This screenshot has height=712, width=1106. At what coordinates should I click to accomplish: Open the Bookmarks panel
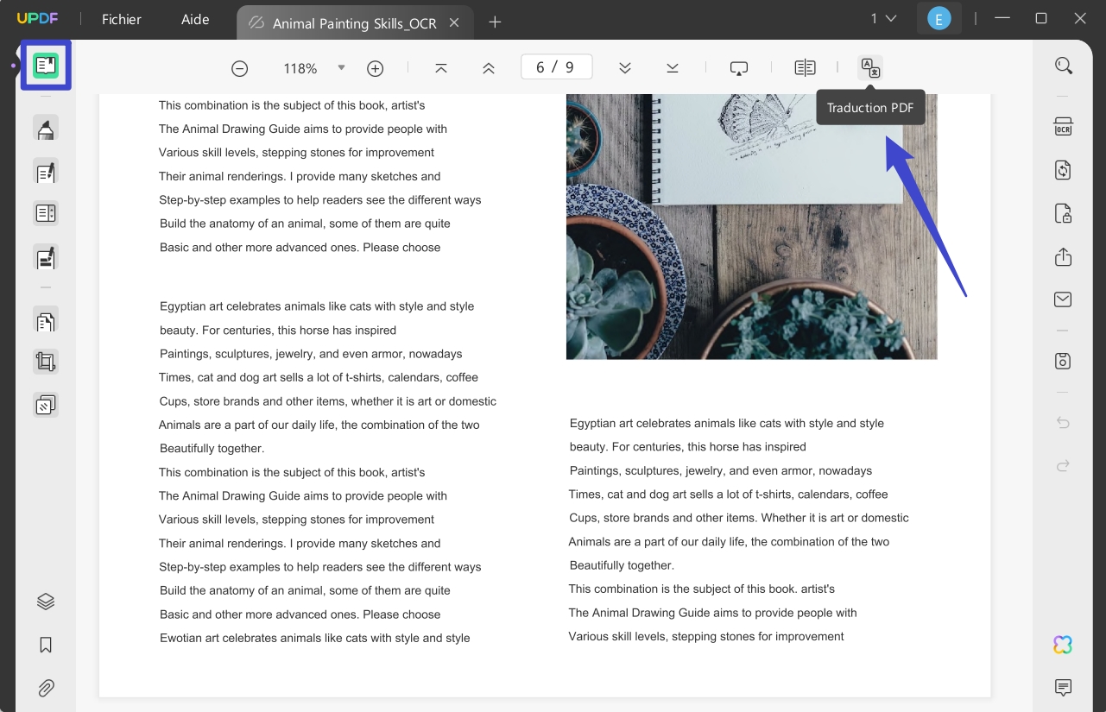tap(45, 645)
